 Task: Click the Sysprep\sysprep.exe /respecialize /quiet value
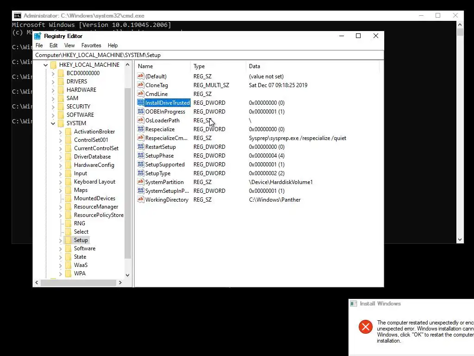[x=298, y=138]
